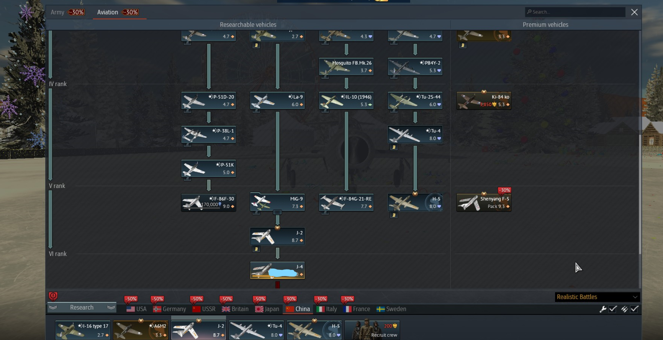Click the Researchable vehicles header
This screenshot has width=663, height=340.
248,25
